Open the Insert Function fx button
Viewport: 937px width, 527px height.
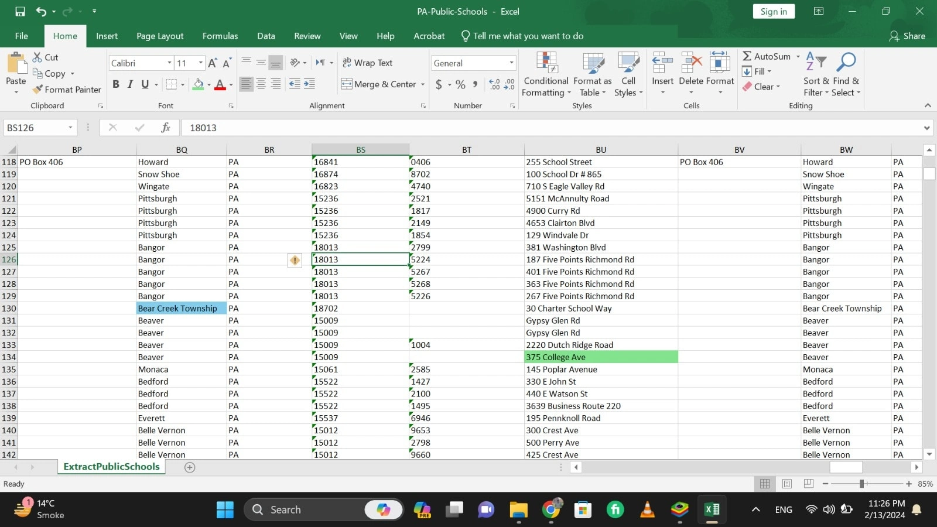pos(166,128)
